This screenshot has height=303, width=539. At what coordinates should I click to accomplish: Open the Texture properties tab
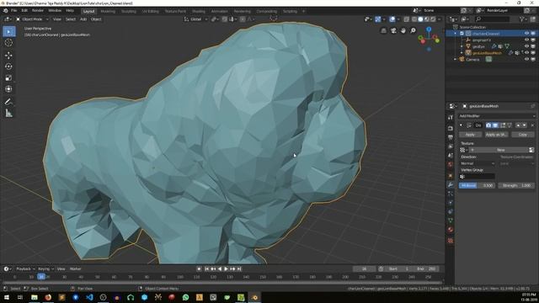(451, 241)
